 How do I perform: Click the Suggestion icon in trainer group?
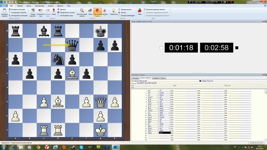pyautogui.click(x=119, y=9)
